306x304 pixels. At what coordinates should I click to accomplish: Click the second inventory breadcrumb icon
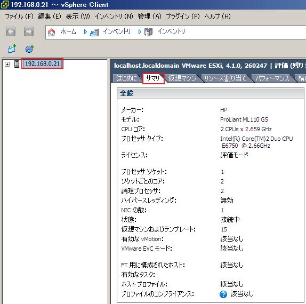click(x=149, y=32)
